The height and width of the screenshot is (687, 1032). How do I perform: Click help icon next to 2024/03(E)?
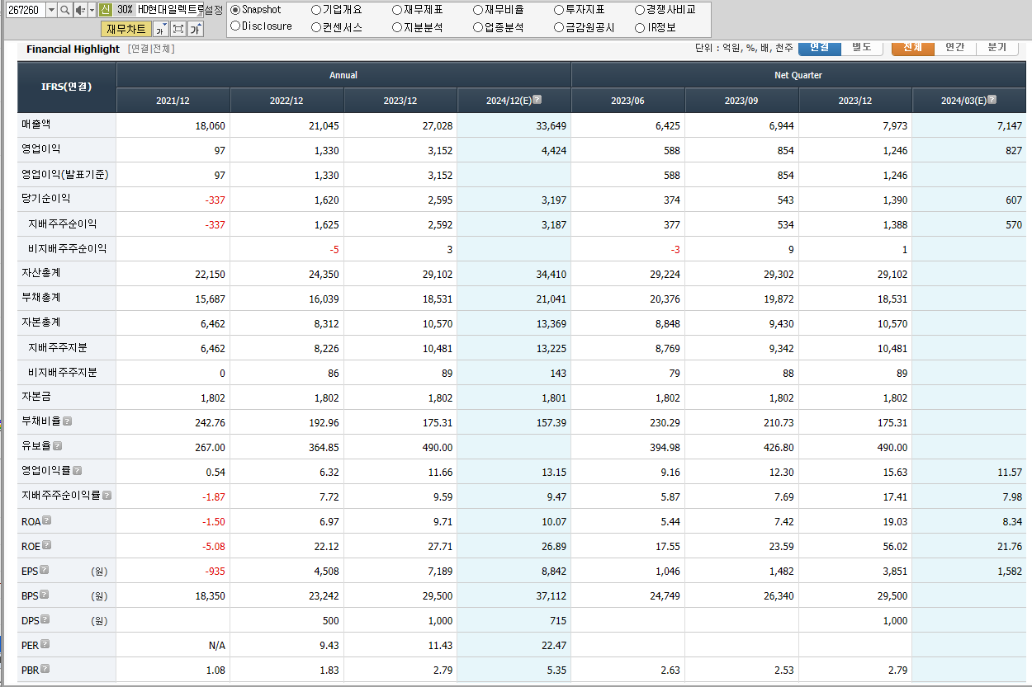point(992,100)
